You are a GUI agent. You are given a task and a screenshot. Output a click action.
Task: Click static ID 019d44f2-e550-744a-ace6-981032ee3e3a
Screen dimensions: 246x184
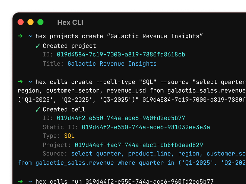(x=146, y=127)
